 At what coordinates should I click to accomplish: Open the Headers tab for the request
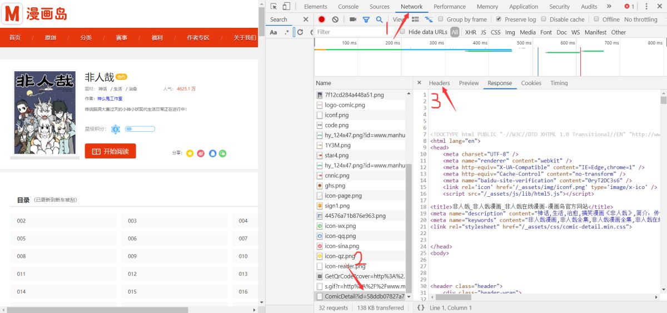point(439,83)
